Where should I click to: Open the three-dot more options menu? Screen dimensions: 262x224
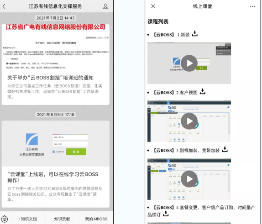252,6
